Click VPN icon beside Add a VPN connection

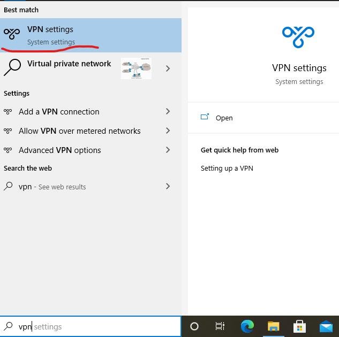pos(8,112)
